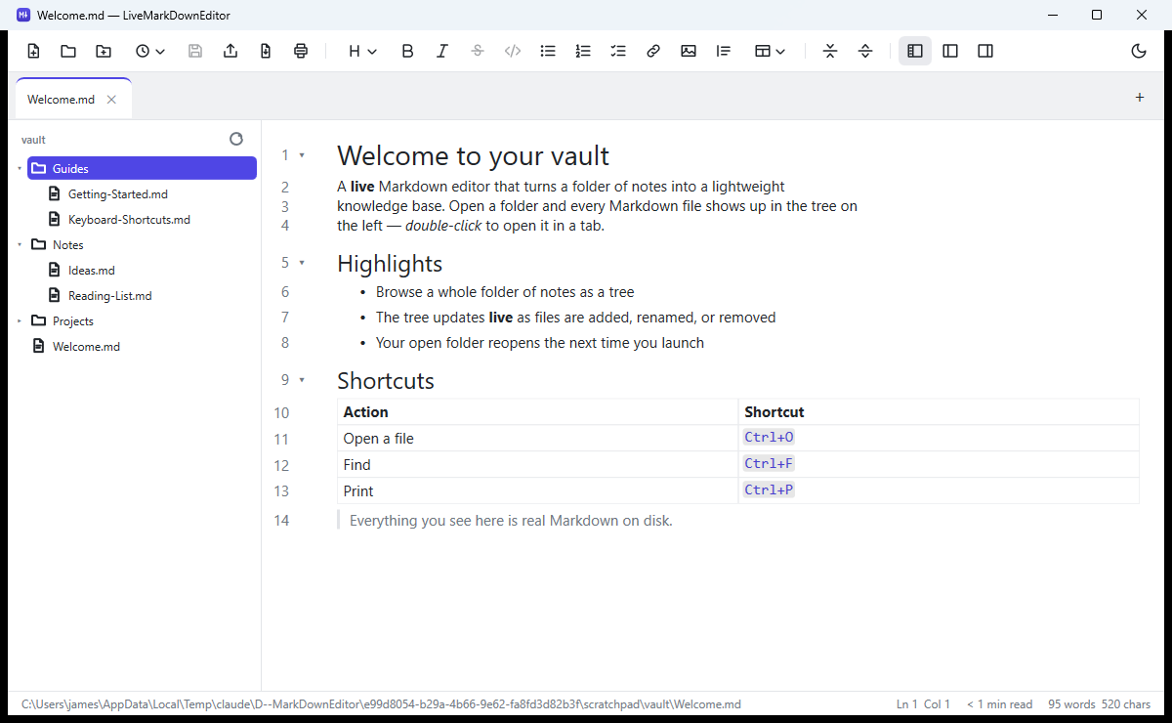Collapse all sections with the fold icon
The height and width of the screenshot is (723, 1172).
point(830,52)
